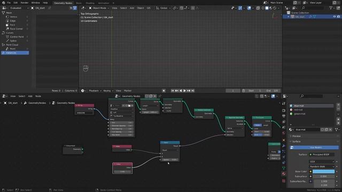
Task: Toggle the viewport overlays icon
Action: click(x=250, y=8)
